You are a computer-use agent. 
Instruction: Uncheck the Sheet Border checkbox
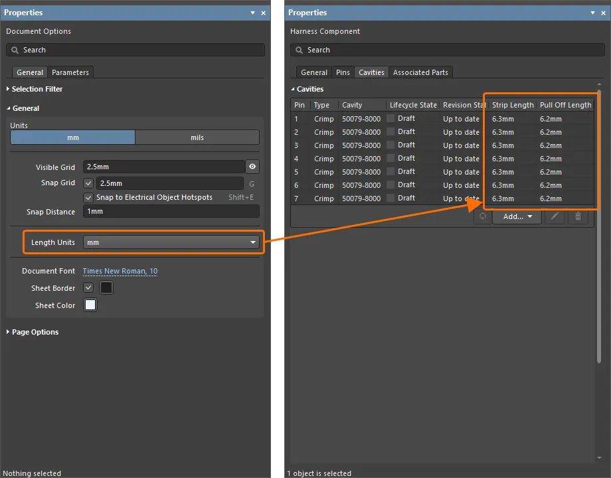[89, 287]
